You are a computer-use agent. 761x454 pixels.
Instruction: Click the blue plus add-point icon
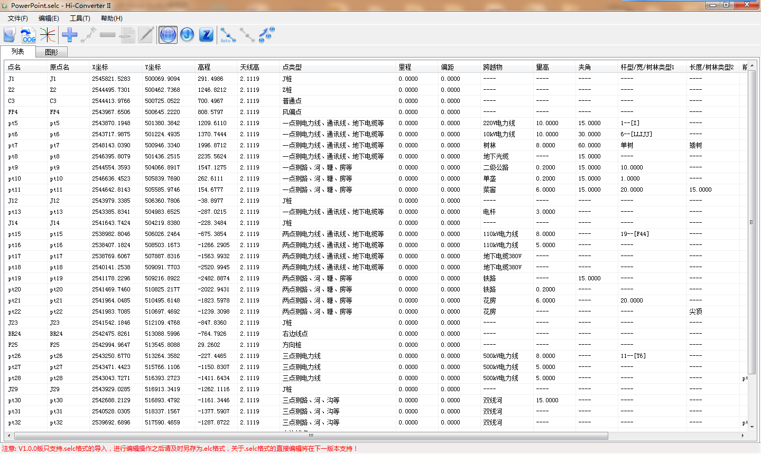coord(70,35)
